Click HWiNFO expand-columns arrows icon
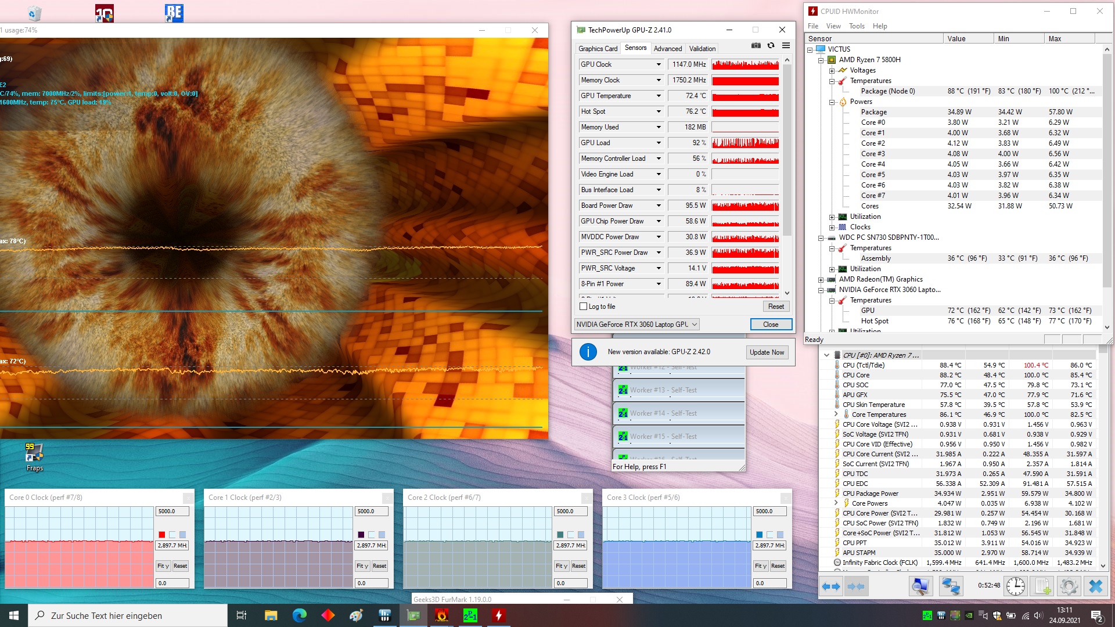 (x=831, y=586)
